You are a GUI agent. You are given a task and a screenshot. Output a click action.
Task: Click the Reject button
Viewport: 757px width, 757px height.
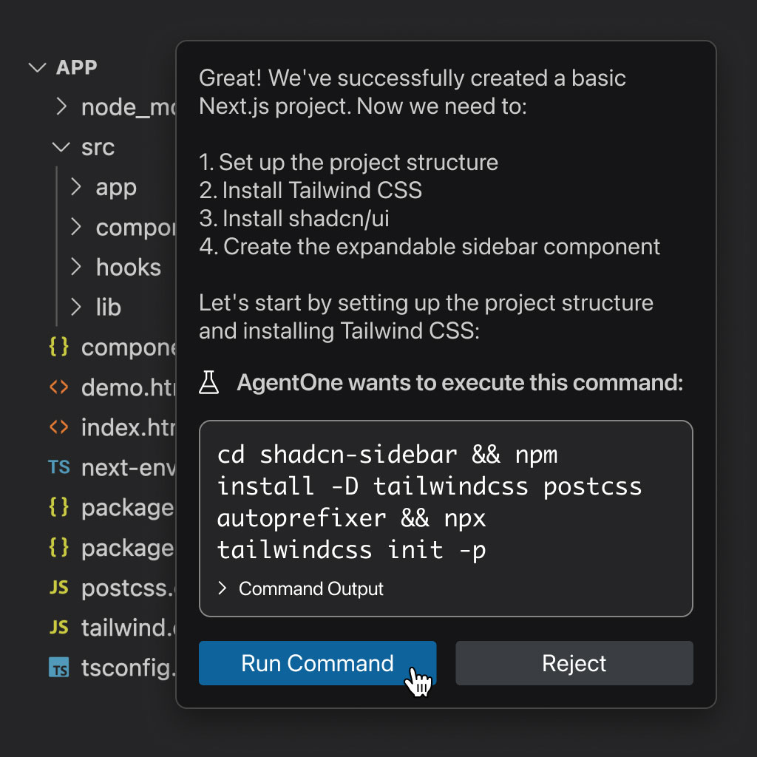pyautogui.click(x=574, y=663)
